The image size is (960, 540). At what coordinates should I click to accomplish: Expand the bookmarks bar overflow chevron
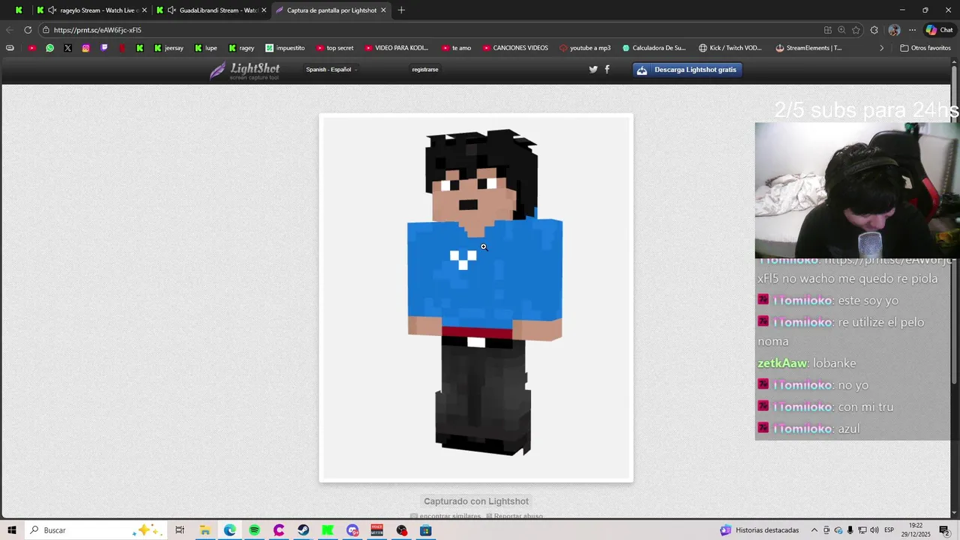[881, 48]
